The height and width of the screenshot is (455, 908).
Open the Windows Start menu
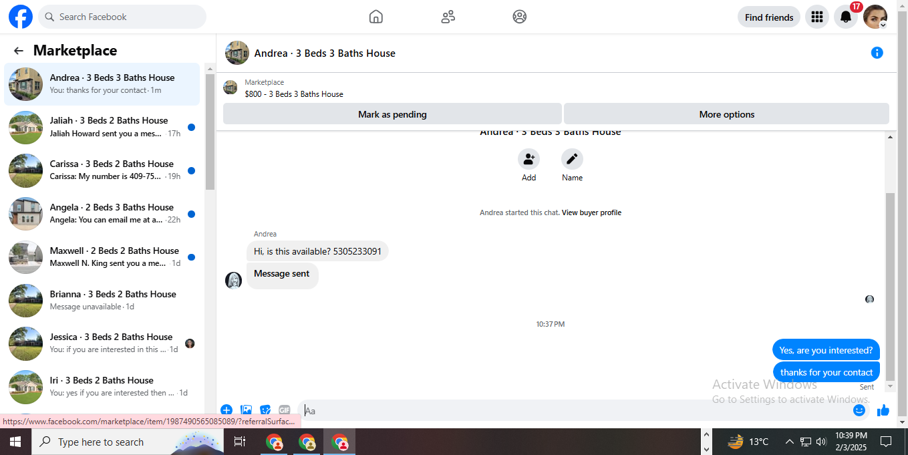coord(15,442)
